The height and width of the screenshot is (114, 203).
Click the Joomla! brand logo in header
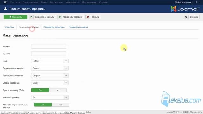[185, 9]
